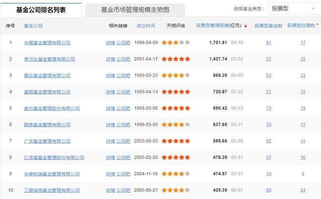The height and width of the screenshot is (199, 321).
Task: Select the 基金公司排名列表 tab
Action: click(x=41, y=10)
